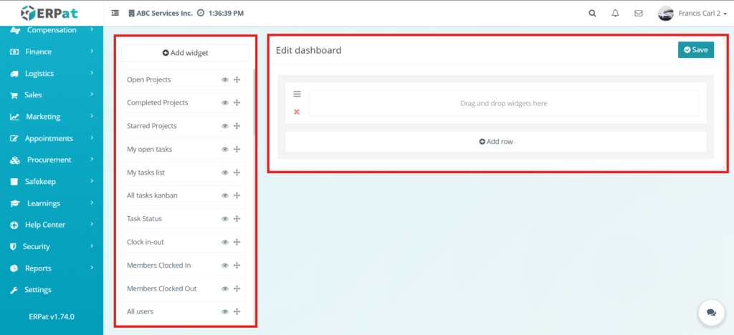Image resolution: width=734 pixels, height=335 pixels.
Task: Click move handle icon of Open Projects widget
Action: pos(237,80)
